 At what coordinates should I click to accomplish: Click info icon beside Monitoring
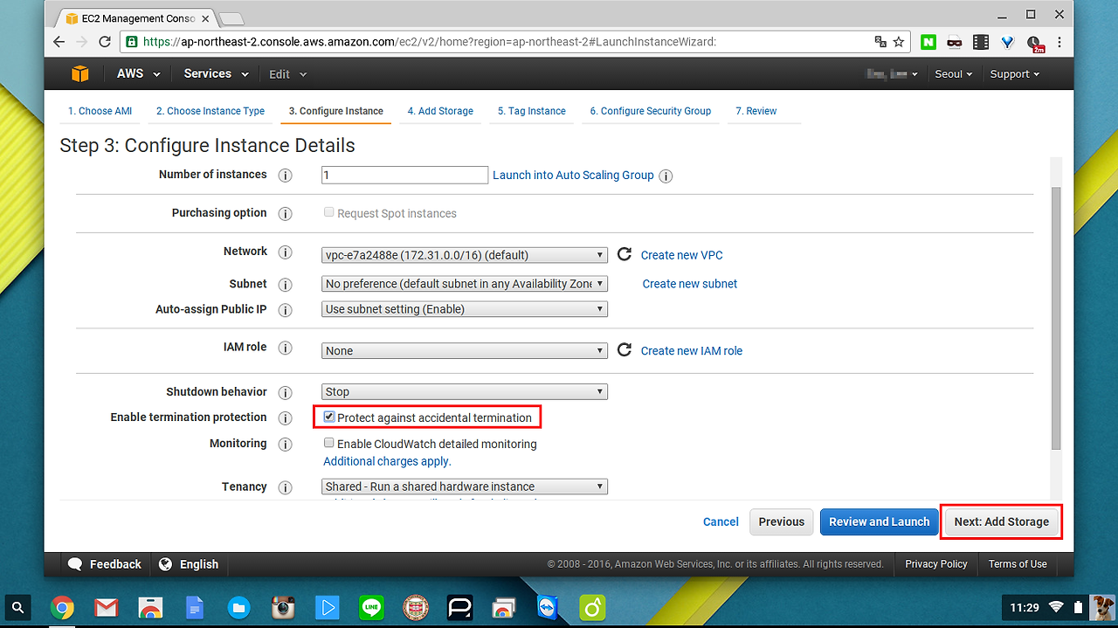coord(285,445)
